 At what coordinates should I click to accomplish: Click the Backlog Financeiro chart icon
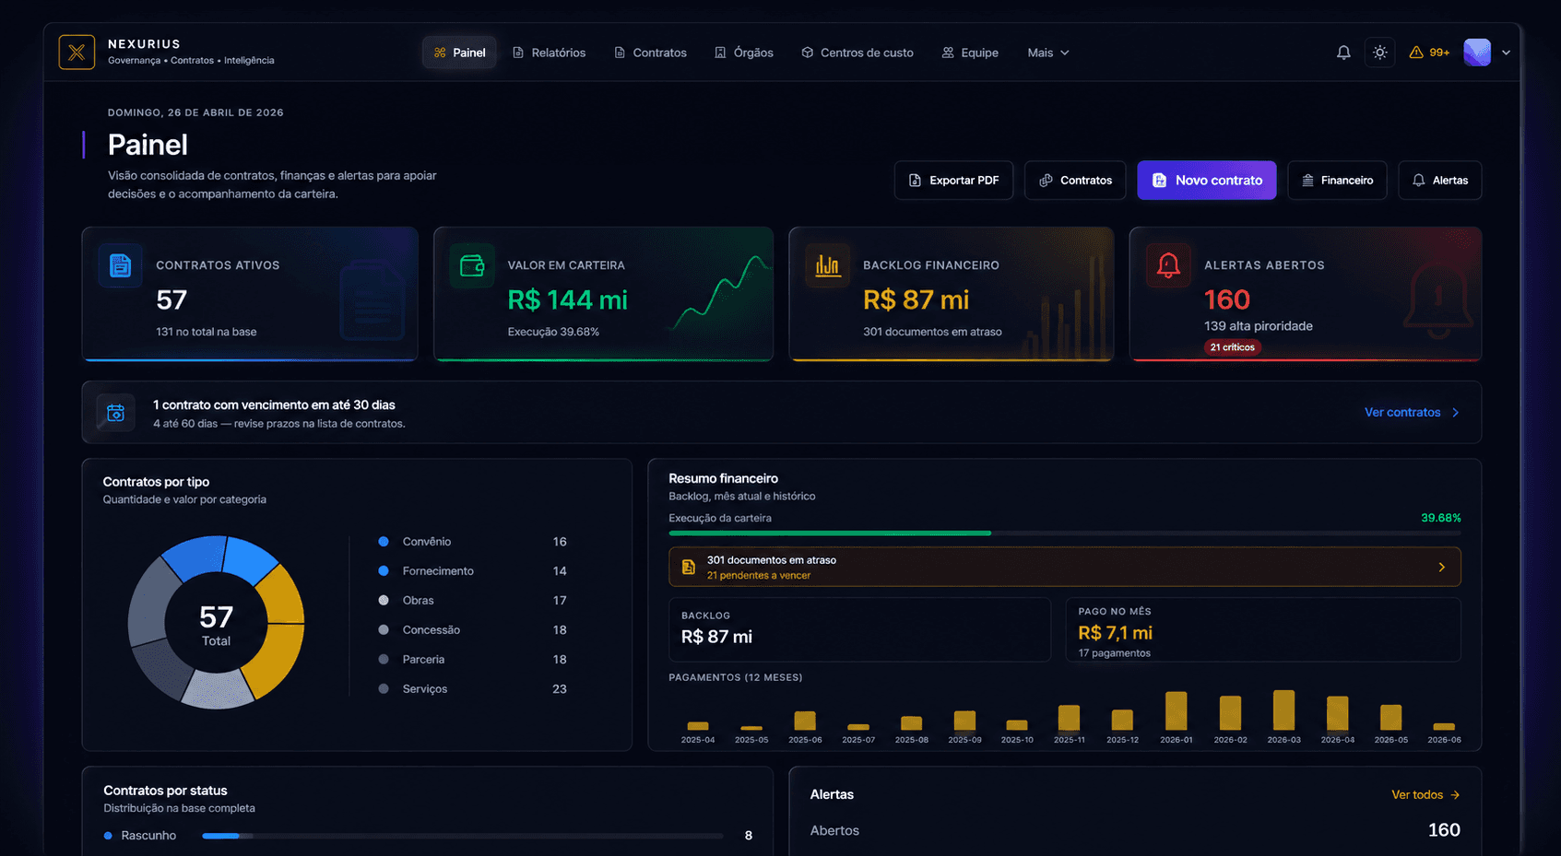827,265
